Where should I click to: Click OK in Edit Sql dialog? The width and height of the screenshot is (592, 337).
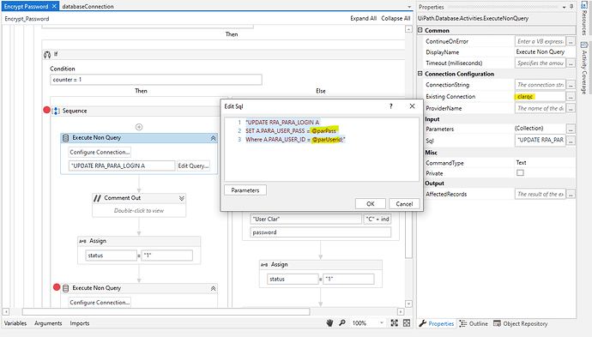pos(371,204)
